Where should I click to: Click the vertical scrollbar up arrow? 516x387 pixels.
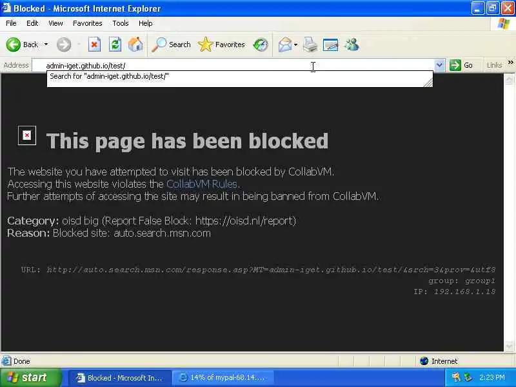(x=509, y=79)
